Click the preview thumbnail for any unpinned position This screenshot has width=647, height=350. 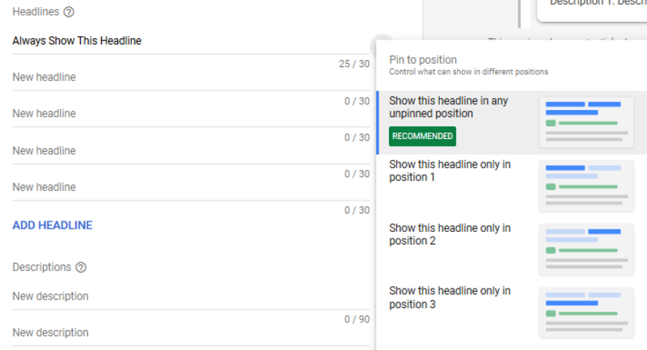pos(586,122)
